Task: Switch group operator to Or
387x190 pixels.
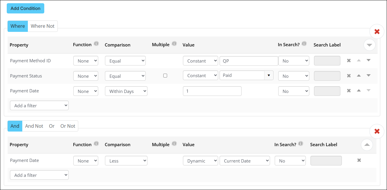Action: point(52,126)
